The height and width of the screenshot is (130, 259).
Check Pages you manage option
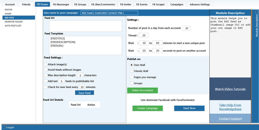point(131,77)
